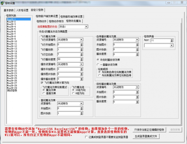Screen dimensions: 187x144
Task: Increase the 爆炸图片张数 spinner value
Action: click(x=81, y=73)
